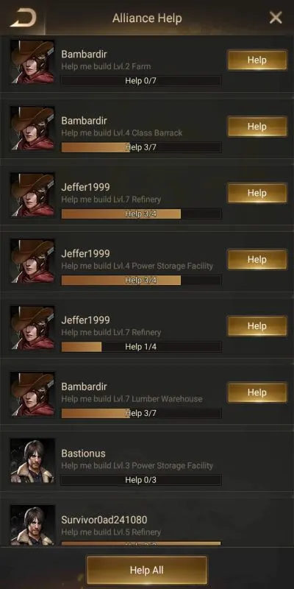Screen dimensions: 294x589
Task: Click the Bastionus player name
Action: point(83,454)
